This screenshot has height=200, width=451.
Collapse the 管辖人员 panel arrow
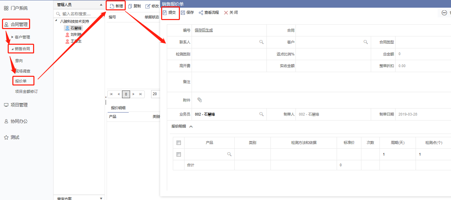point(101,5)
